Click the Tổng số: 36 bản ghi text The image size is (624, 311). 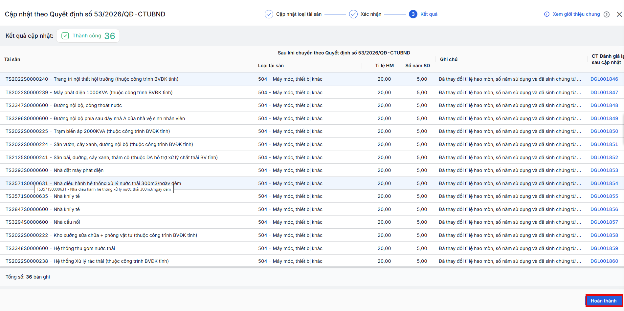28,277
